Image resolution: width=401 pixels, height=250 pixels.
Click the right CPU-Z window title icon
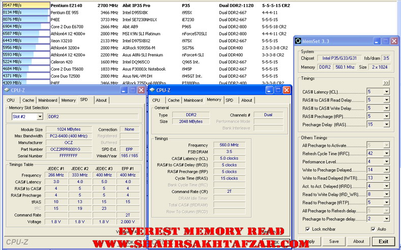click(x=152, y=90)
